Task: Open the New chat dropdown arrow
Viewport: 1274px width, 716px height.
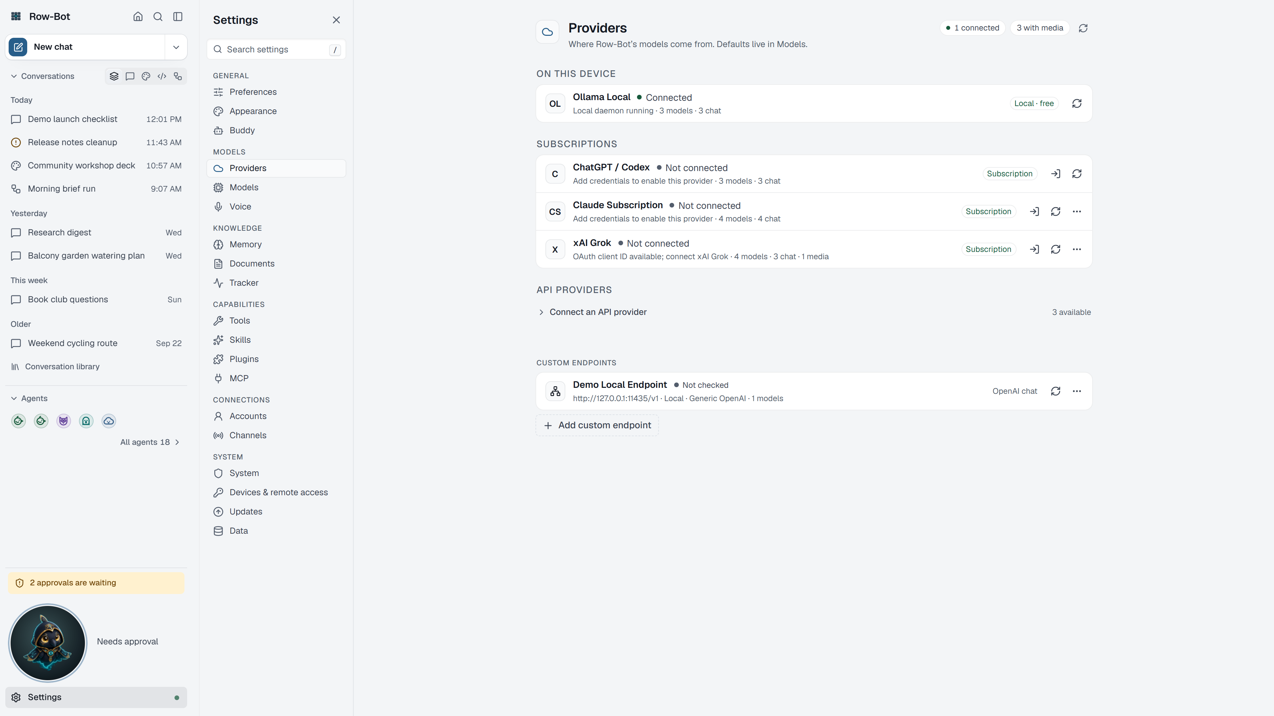Action: tap(176, 47)
